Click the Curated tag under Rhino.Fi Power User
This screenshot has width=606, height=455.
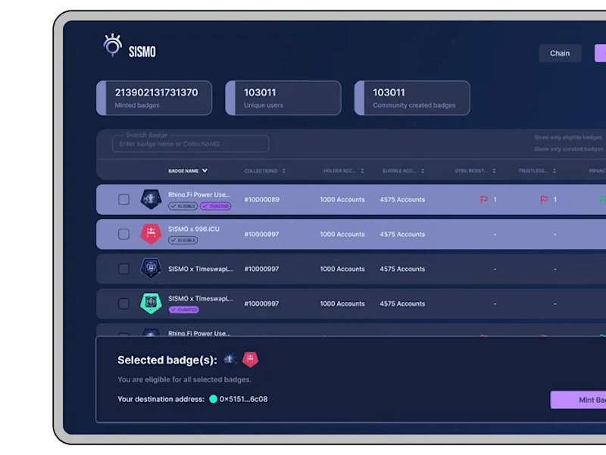[215, 206]
